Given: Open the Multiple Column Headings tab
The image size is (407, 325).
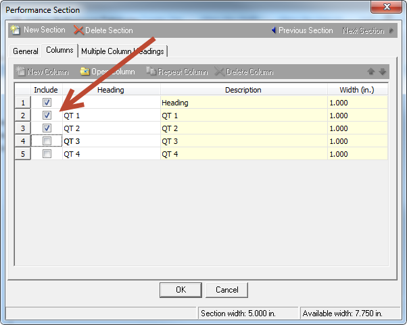Looking at the screenshot, I should click(x=122, y=51).
